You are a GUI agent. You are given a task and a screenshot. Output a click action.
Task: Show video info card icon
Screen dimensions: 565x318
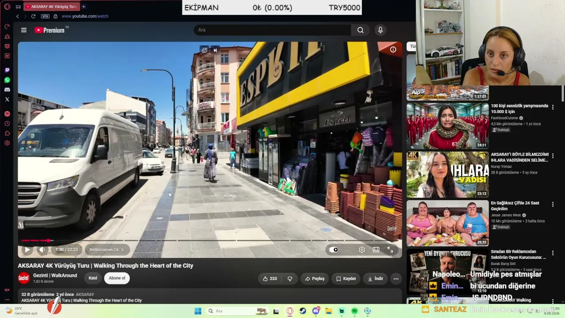393,49
